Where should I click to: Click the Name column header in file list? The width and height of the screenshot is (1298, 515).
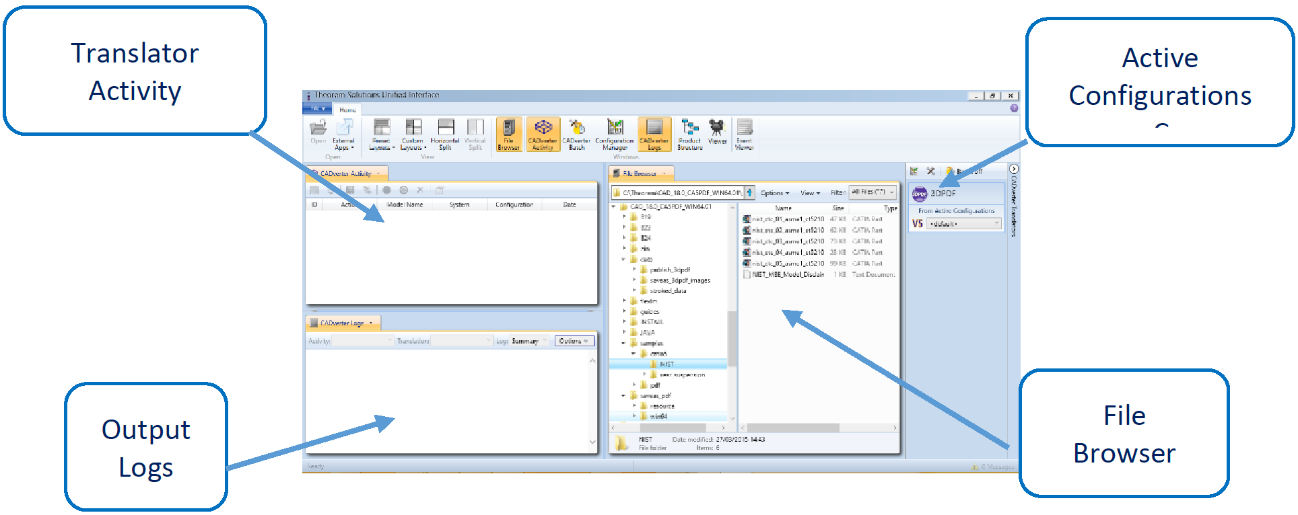tap(783, 208)
